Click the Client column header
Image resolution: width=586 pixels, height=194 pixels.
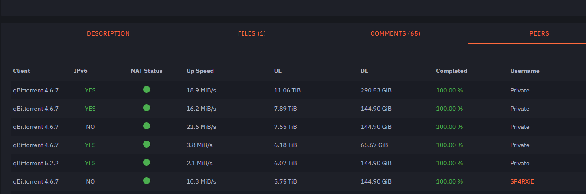pos(22,71)
